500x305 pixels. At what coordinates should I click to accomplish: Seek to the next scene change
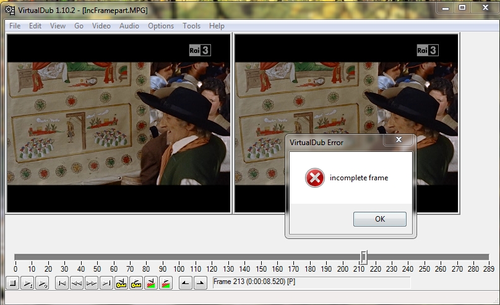click(x=165, y=283)
